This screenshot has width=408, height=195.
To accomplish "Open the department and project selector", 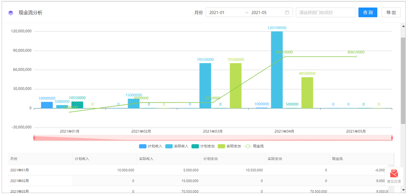I will (x=325, y=12).
